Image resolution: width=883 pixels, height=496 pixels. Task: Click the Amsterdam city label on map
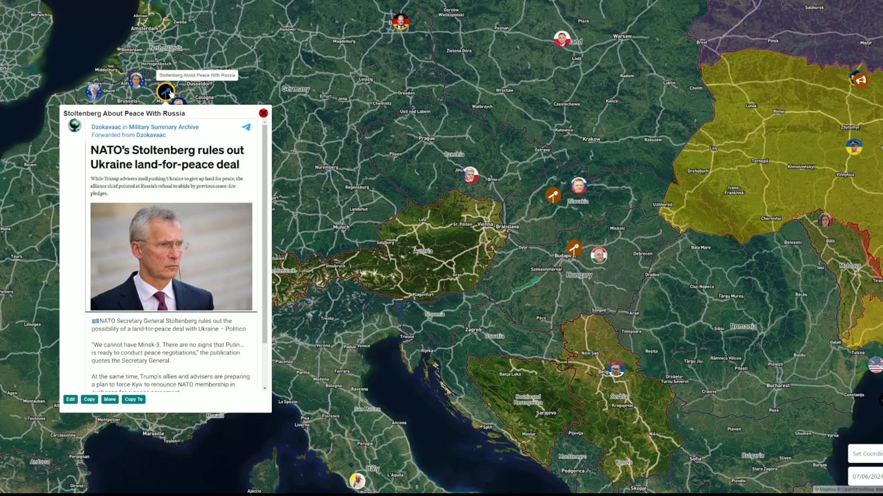145,29
